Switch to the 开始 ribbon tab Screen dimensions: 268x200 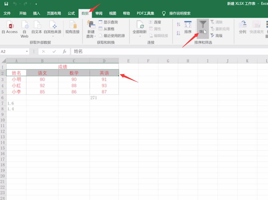pyautogui.click(x=23, y=13)
